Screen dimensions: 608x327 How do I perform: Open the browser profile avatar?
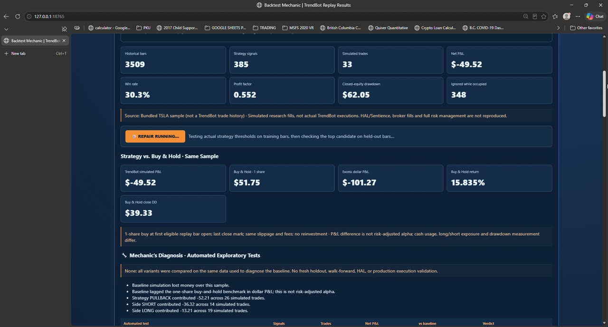567,16
